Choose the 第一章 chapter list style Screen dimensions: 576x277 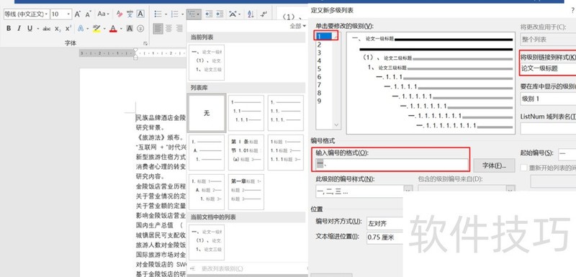[x=246, y=192]
